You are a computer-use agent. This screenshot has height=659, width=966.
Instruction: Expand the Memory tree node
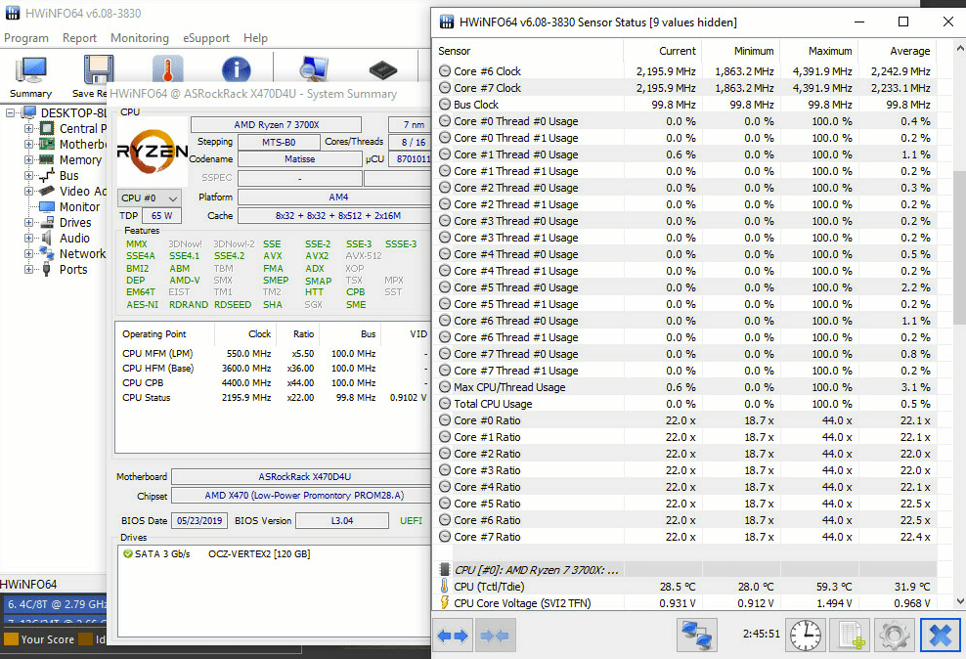click(x=28, y=159)
